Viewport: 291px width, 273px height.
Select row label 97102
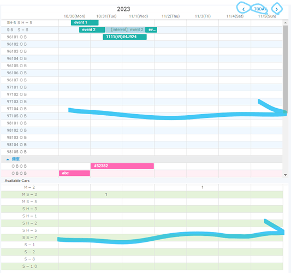pyautogui.click(x=17, y=94)
